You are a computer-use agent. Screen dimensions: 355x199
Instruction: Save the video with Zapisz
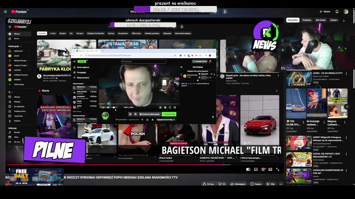click(x=256, y=184)
